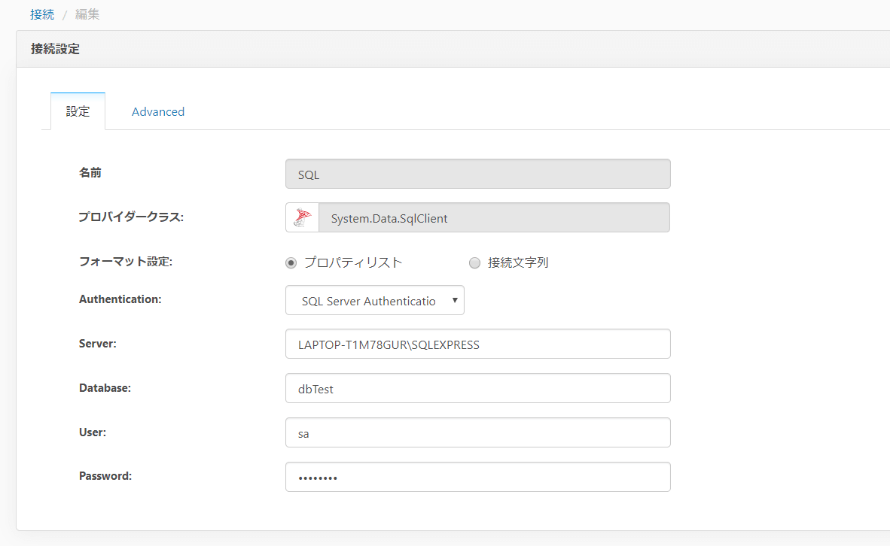Click the Server input field

(x=477, y=344)
